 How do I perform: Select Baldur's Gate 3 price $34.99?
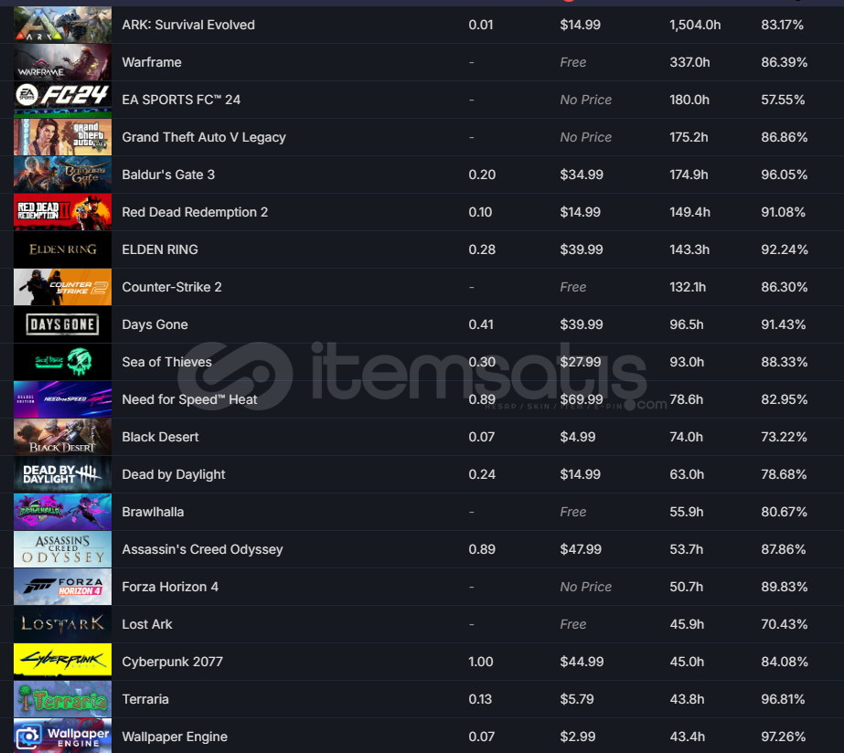point(582,175)
